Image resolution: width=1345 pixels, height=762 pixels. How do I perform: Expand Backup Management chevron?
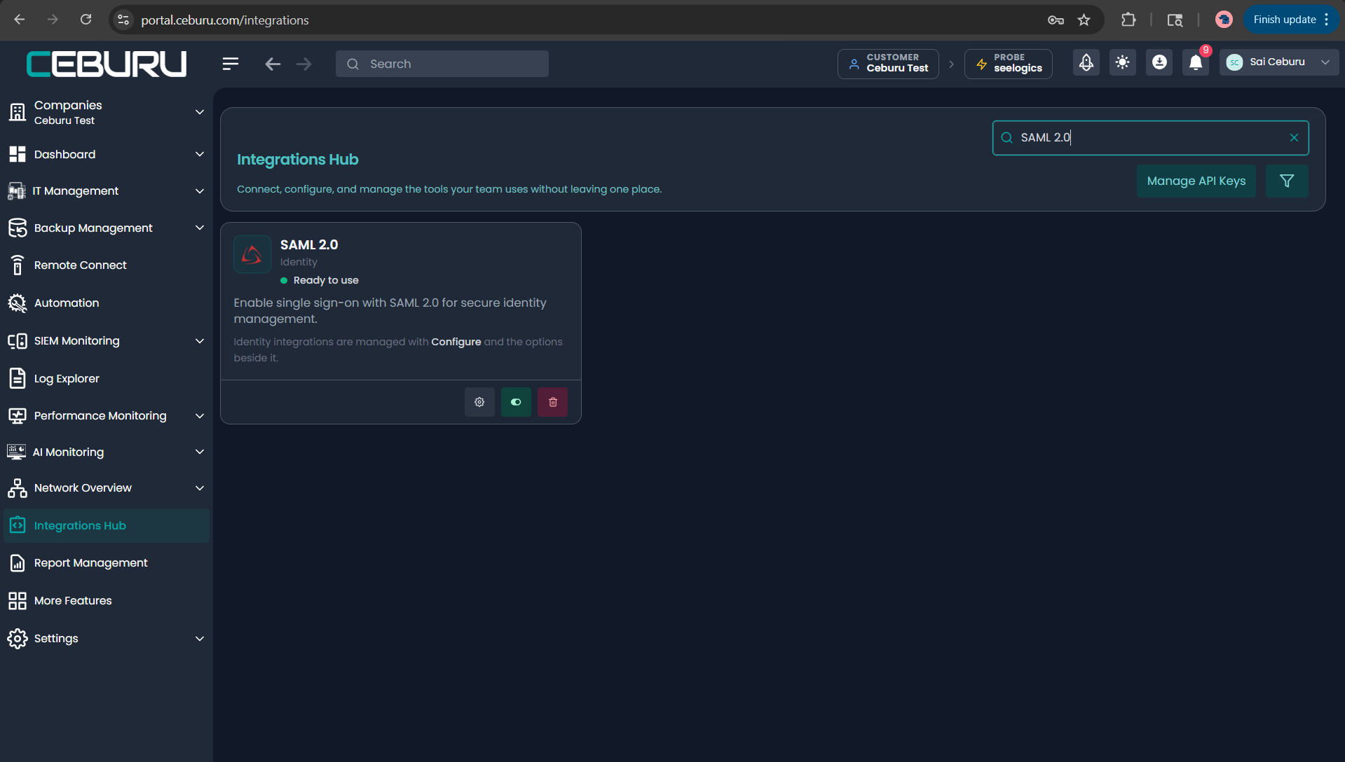pos(200,228)
